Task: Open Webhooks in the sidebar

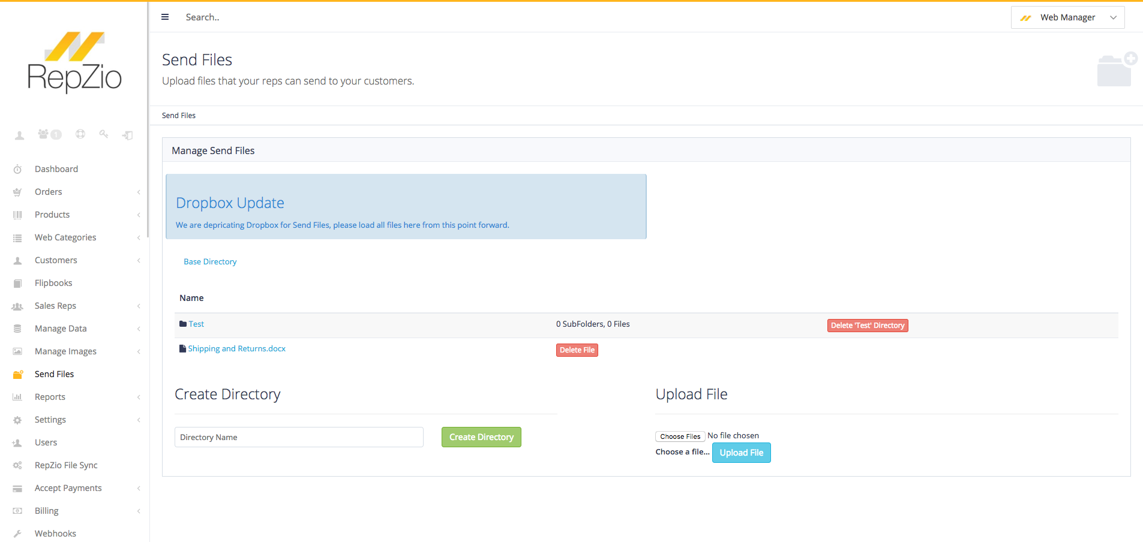Action: pyautogui.click(x=55, y=534)
